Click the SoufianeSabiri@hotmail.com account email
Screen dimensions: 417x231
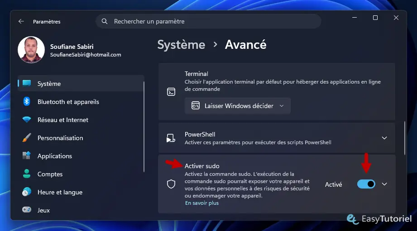86,55
